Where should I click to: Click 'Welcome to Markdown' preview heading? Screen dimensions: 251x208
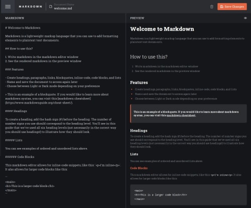point(162,29)
